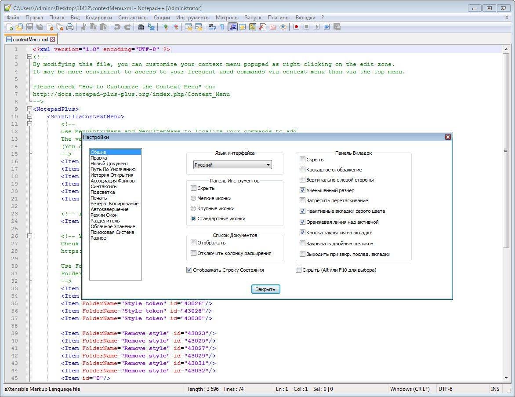Close the contextMenu.xml tab with its X
Viewport: 515px width, 397px height.
(53, 40)
